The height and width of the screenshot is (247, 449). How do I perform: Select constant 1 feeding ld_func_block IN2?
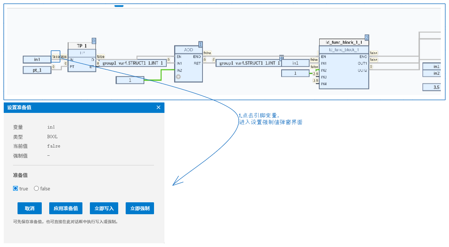pyautogui.click(x=295, y=73)
